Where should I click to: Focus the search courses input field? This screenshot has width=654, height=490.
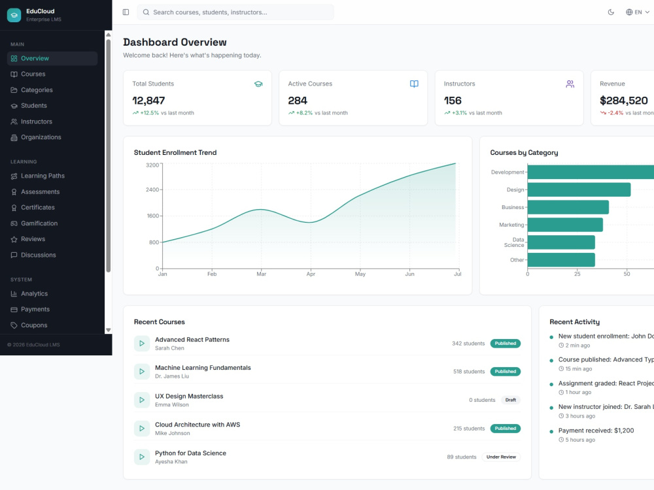[x=235, y=12]
